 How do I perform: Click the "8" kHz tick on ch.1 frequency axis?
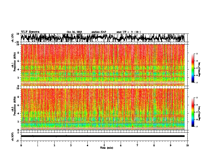(18, 53)
